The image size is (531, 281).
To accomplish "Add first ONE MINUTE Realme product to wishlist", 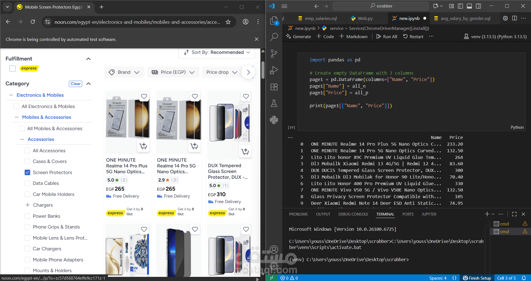I will click(144, 96).
